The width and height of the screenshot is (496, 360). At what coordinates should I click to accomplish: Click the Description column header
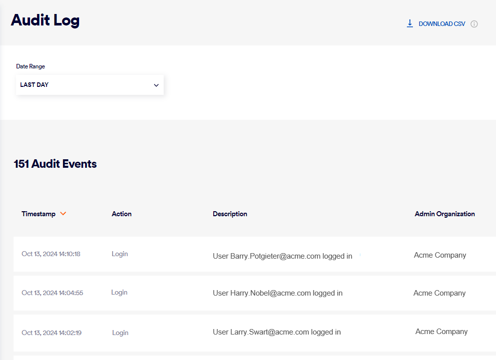pyautogui.click(x=230, y=214)
